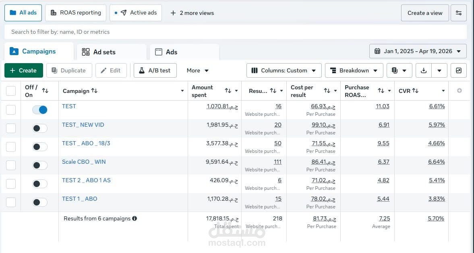Open CVR column options arrow
The image size is (474, 253).
pos(443,91)
